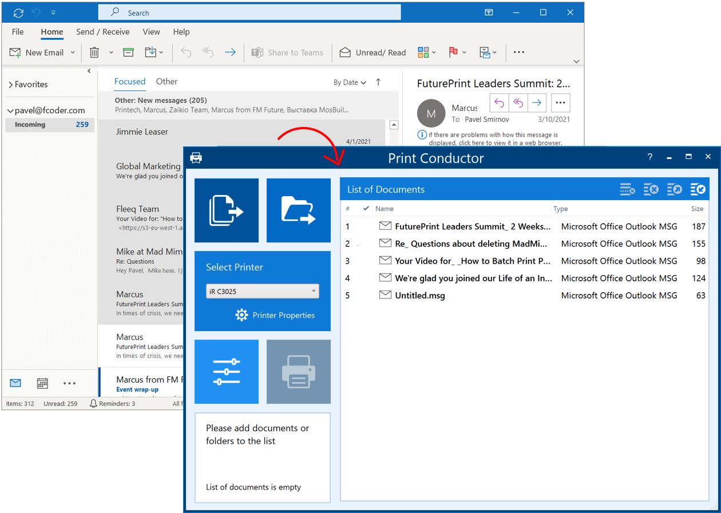
Task: Select the Untitled.msg document row
Action: [419, 296]
